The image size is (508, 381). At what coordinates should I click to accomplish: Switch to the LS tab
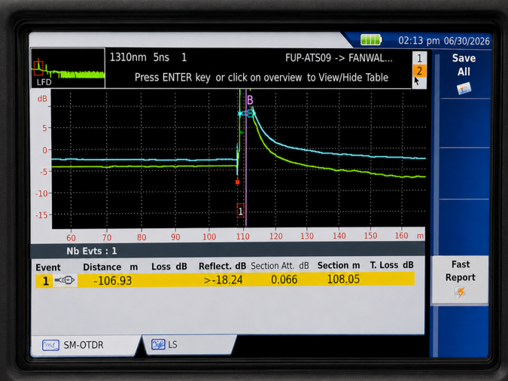[x=190, y=344]
